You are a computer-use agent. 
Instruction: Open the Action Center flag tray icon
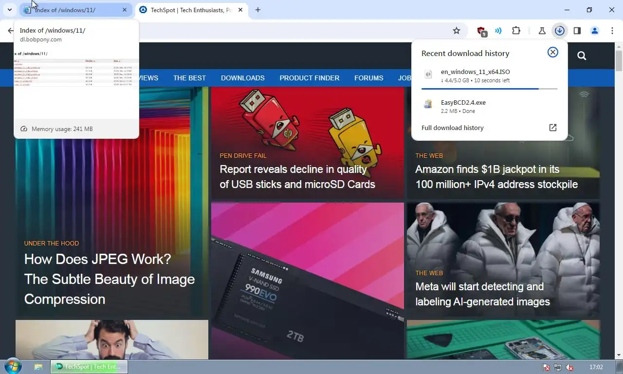point(546,367)
